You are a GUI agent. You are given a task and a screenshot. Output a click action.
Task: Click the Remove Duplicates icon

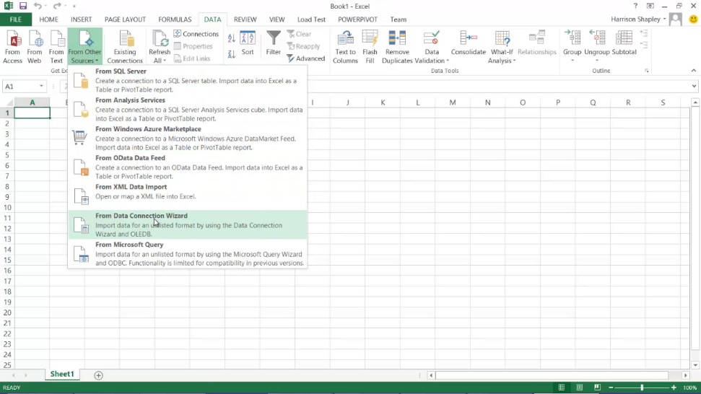397,46
